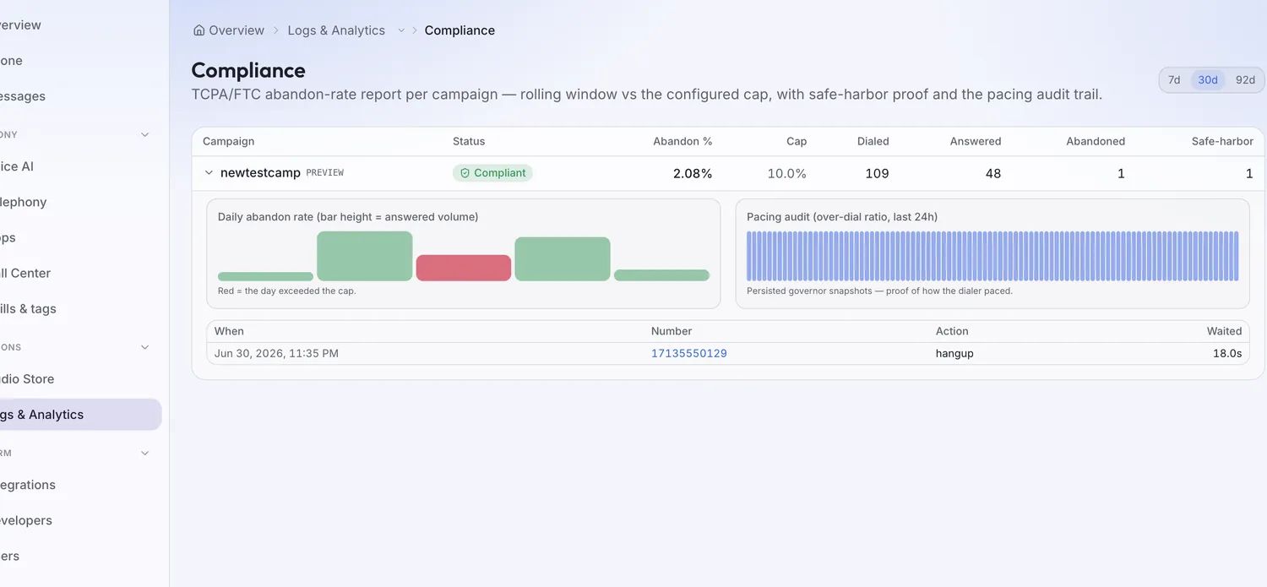Click the Abandon % column header
Screen dimensions: 1267x587
click(x=682, y=141)
